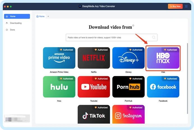
Task: Click the Authorized badge on Hulu
Action: 66,79
